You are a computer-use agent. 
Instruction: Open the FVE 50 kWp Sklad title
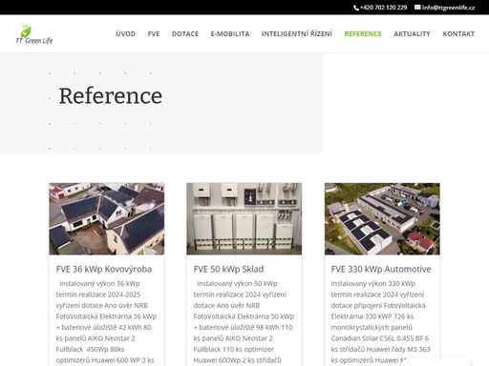(x=228, y=269)
